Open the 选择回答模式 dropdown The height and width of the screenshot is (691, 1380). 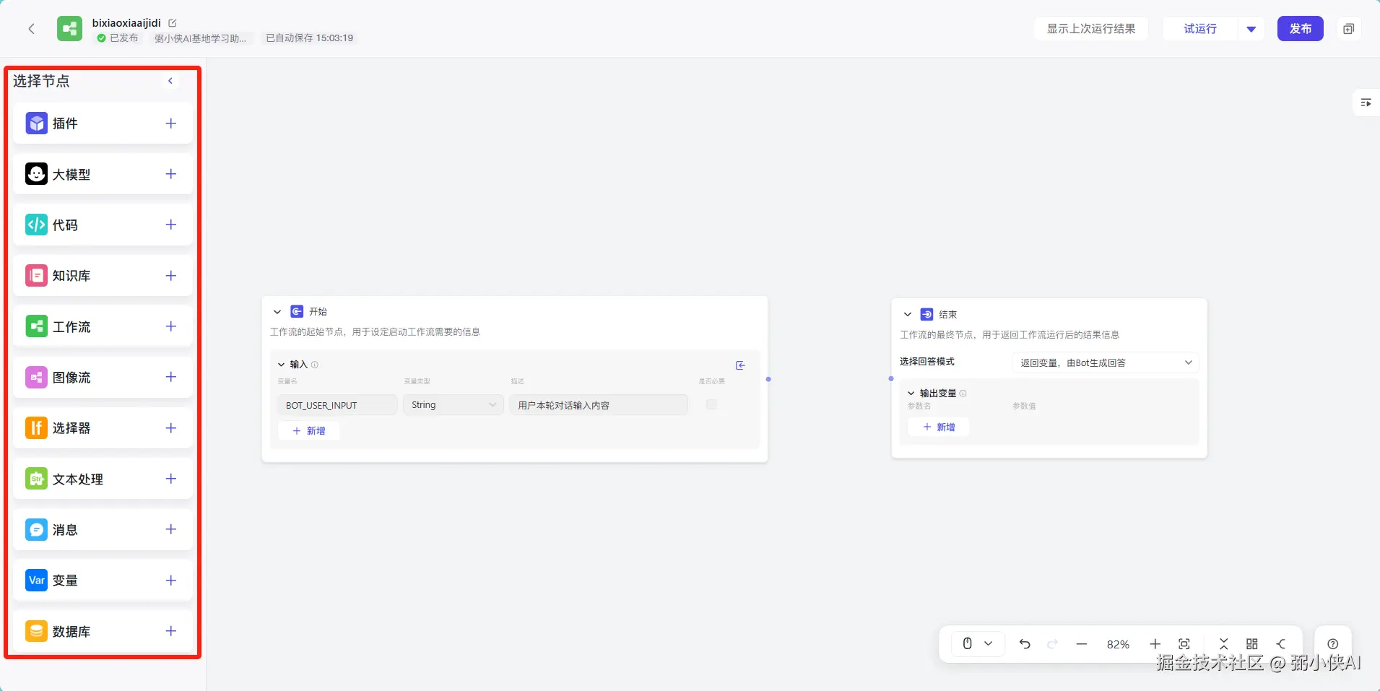coord(1105,362)
